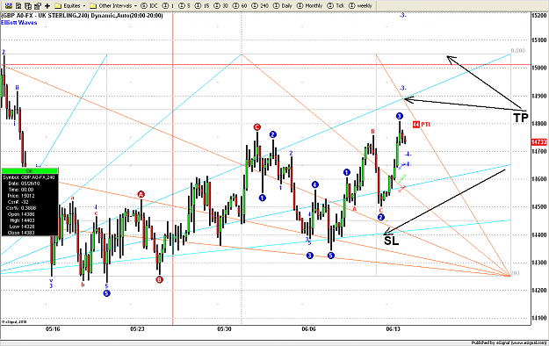Click the GBP A0-FX chart title
549x346 pixels.
82,16
